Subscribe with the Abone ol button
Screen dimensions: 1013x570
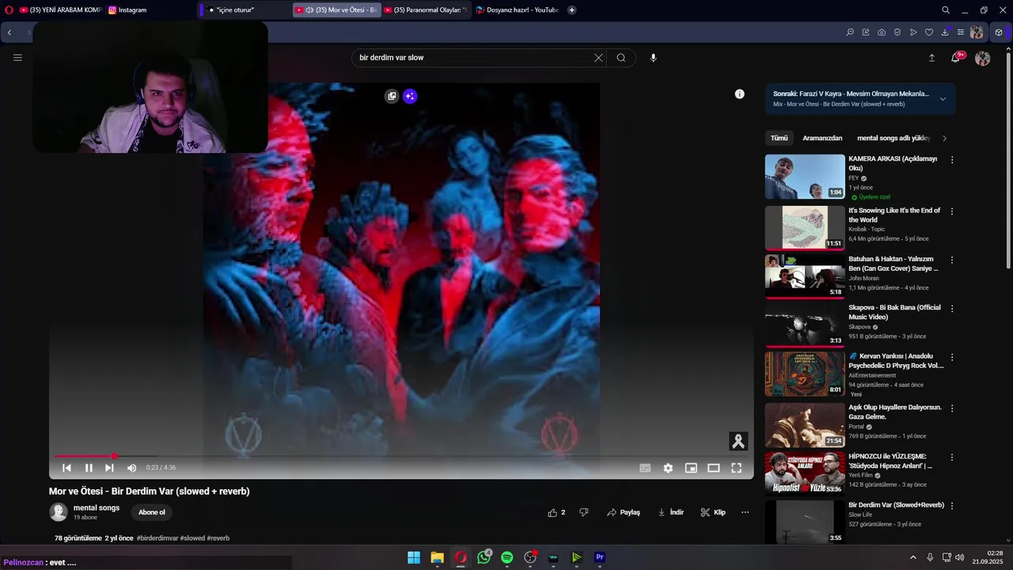coord(152,512)
